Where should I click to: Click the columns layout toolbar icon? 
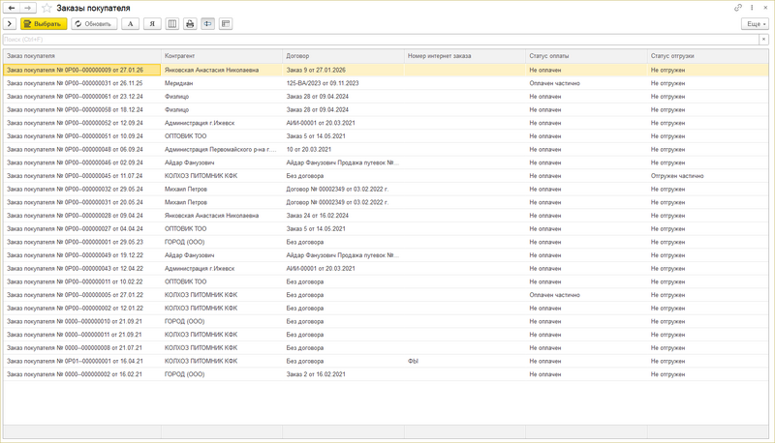coord(171,24)
